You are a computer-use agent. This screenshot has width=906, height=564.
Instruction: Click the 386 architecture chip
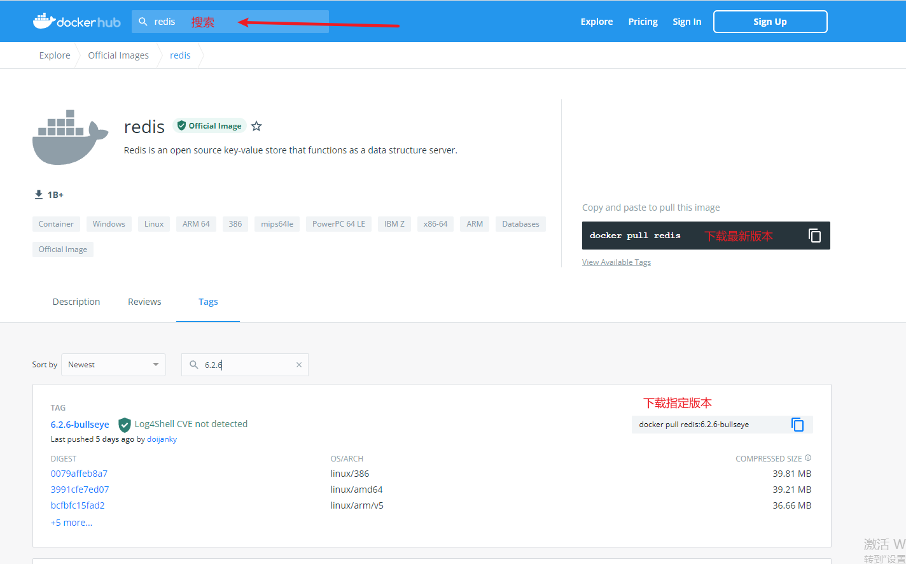(x=235, y=224)
